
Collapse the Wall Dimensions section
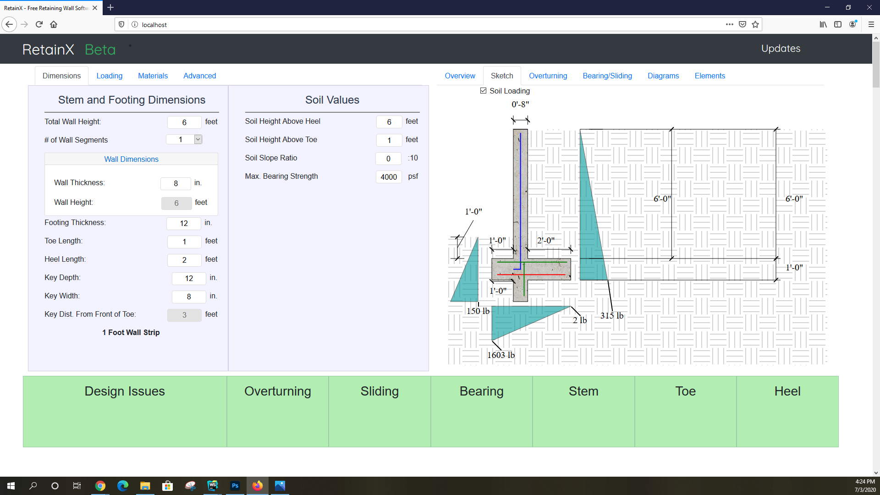click(131, 159)
